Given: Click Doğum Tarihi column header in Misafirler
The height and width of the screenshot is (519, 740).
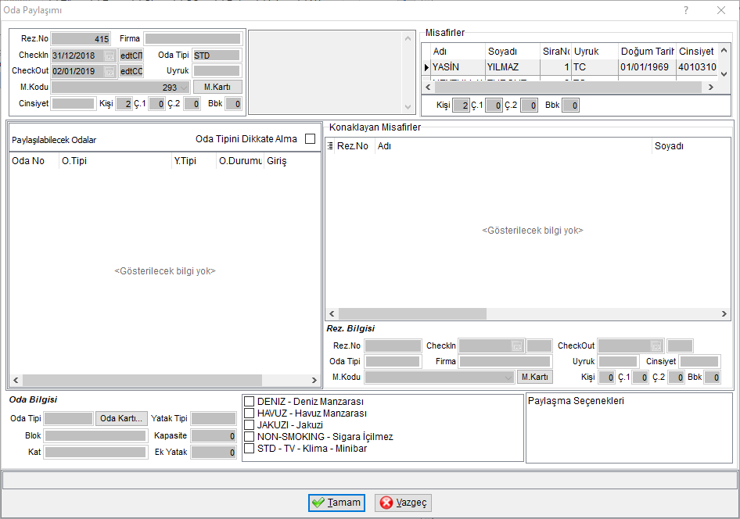Looking at the screenshot, I should coord(647,52).
